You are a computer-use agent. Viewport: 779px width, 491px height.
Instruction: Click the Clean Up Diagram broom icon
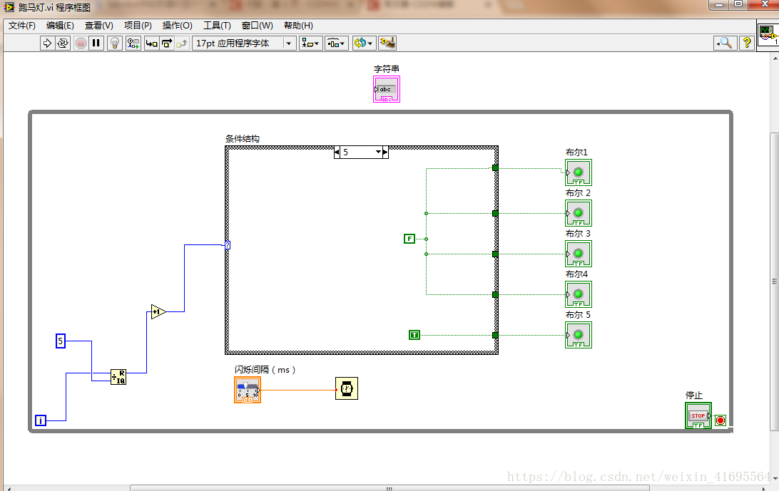click(x=387, y=43)
